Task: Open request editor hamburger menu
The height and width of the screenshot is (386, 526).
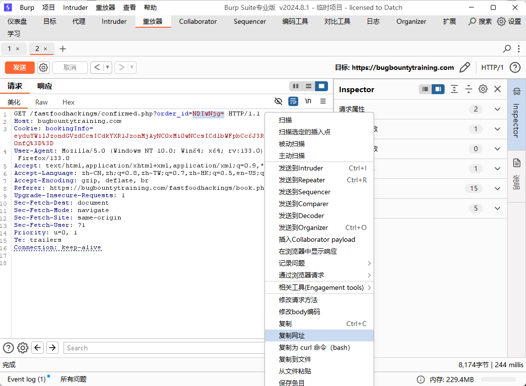Action: 323,101
